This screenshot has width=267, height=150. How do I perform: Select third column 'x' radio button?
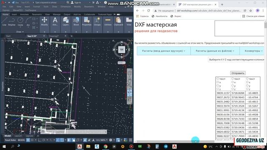click(x=247, y=82)
